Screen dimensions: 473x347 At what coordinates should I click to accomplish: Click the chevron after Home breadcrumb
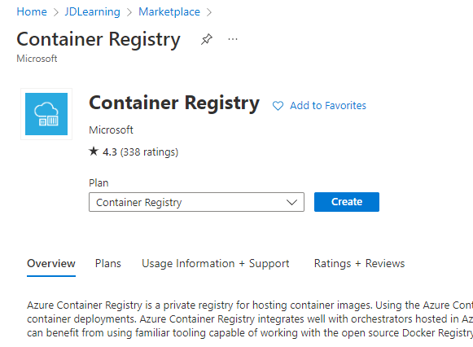tap(56, 12)
